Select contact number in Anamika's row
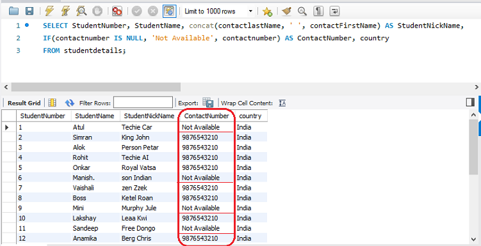Screen dimensions: 481x246 pyautogui.click(x=207, y=238)
